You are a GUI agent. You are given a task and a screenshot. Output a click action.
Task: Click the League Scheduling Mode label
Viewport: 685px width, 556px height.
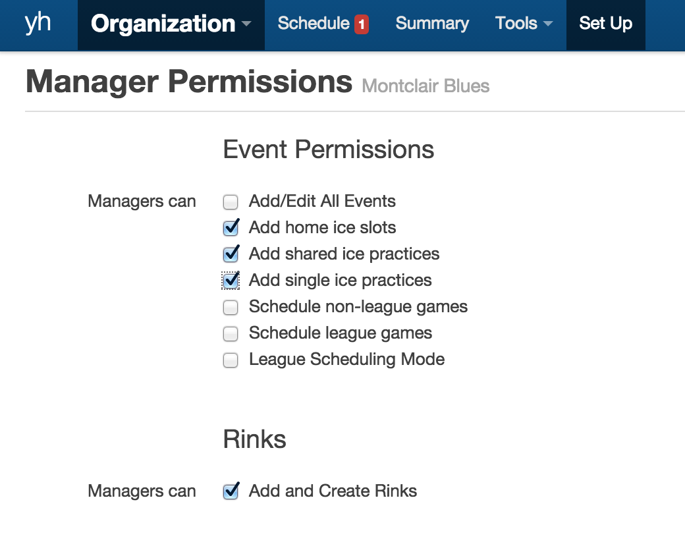[346, 360]
